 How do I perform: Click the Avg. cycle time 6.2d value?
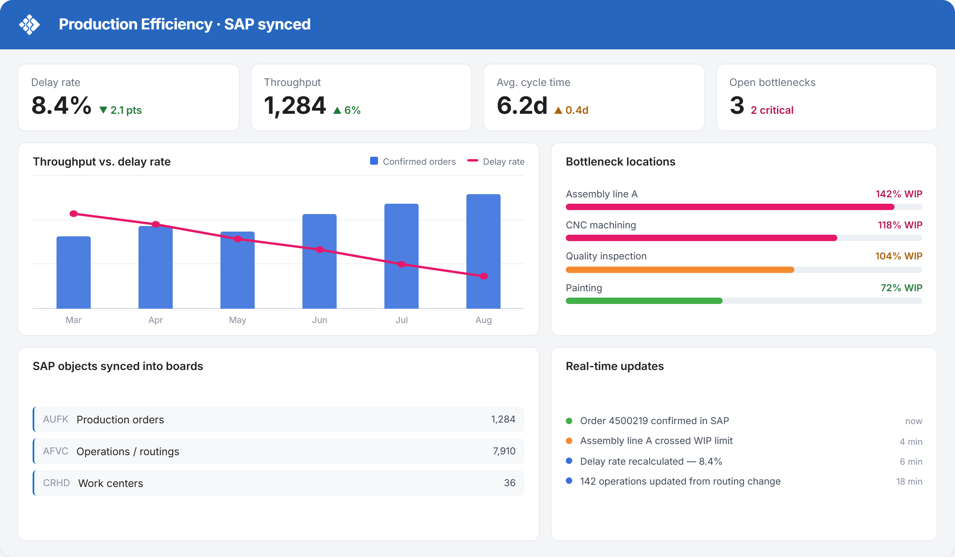click(x=522, y=105)
